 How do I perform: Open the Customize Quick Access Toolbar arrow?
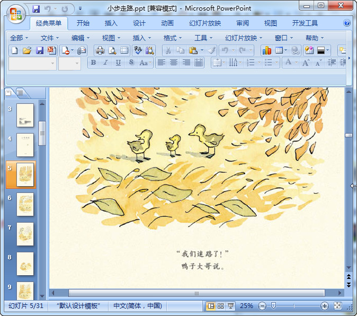(x=80, y=9)
